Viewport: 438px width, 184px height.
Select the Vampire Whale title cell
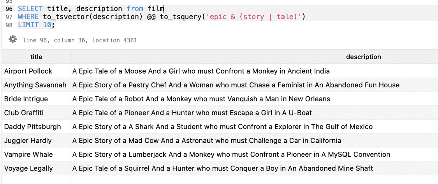point(28,155)
